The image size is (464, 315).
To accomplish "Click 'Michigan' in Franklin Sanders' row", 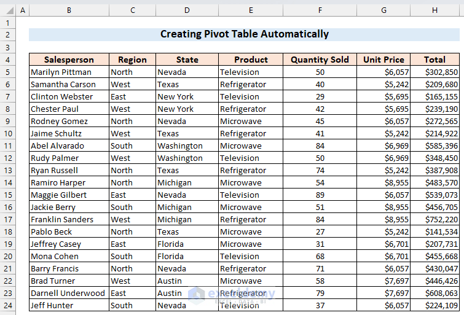I will 187,219.
